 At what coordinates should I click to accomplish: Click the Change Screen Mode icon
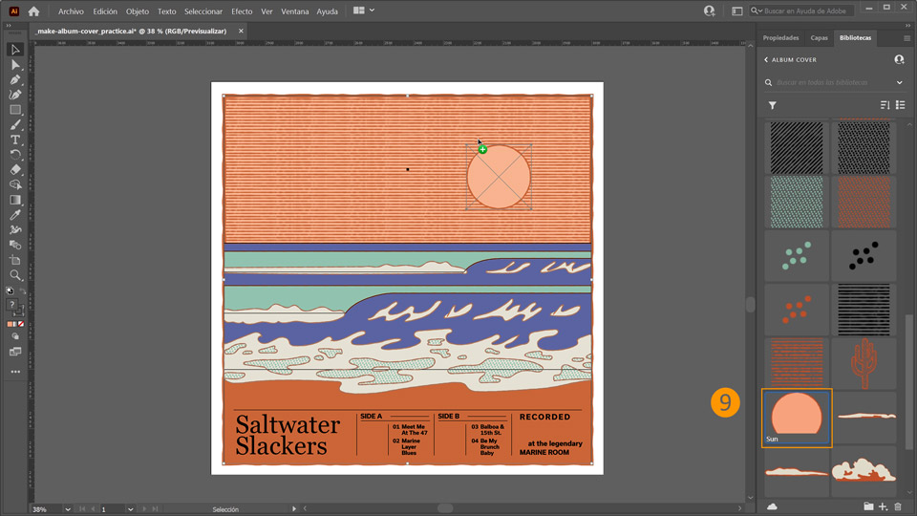coord(15,352)
